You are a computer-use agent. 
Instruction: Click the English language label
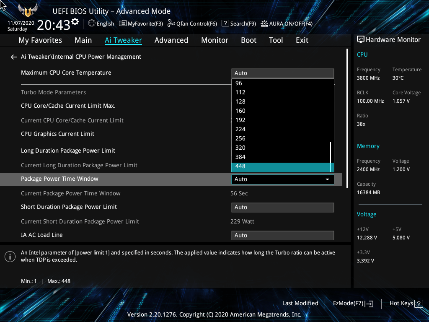coord(105,23)
